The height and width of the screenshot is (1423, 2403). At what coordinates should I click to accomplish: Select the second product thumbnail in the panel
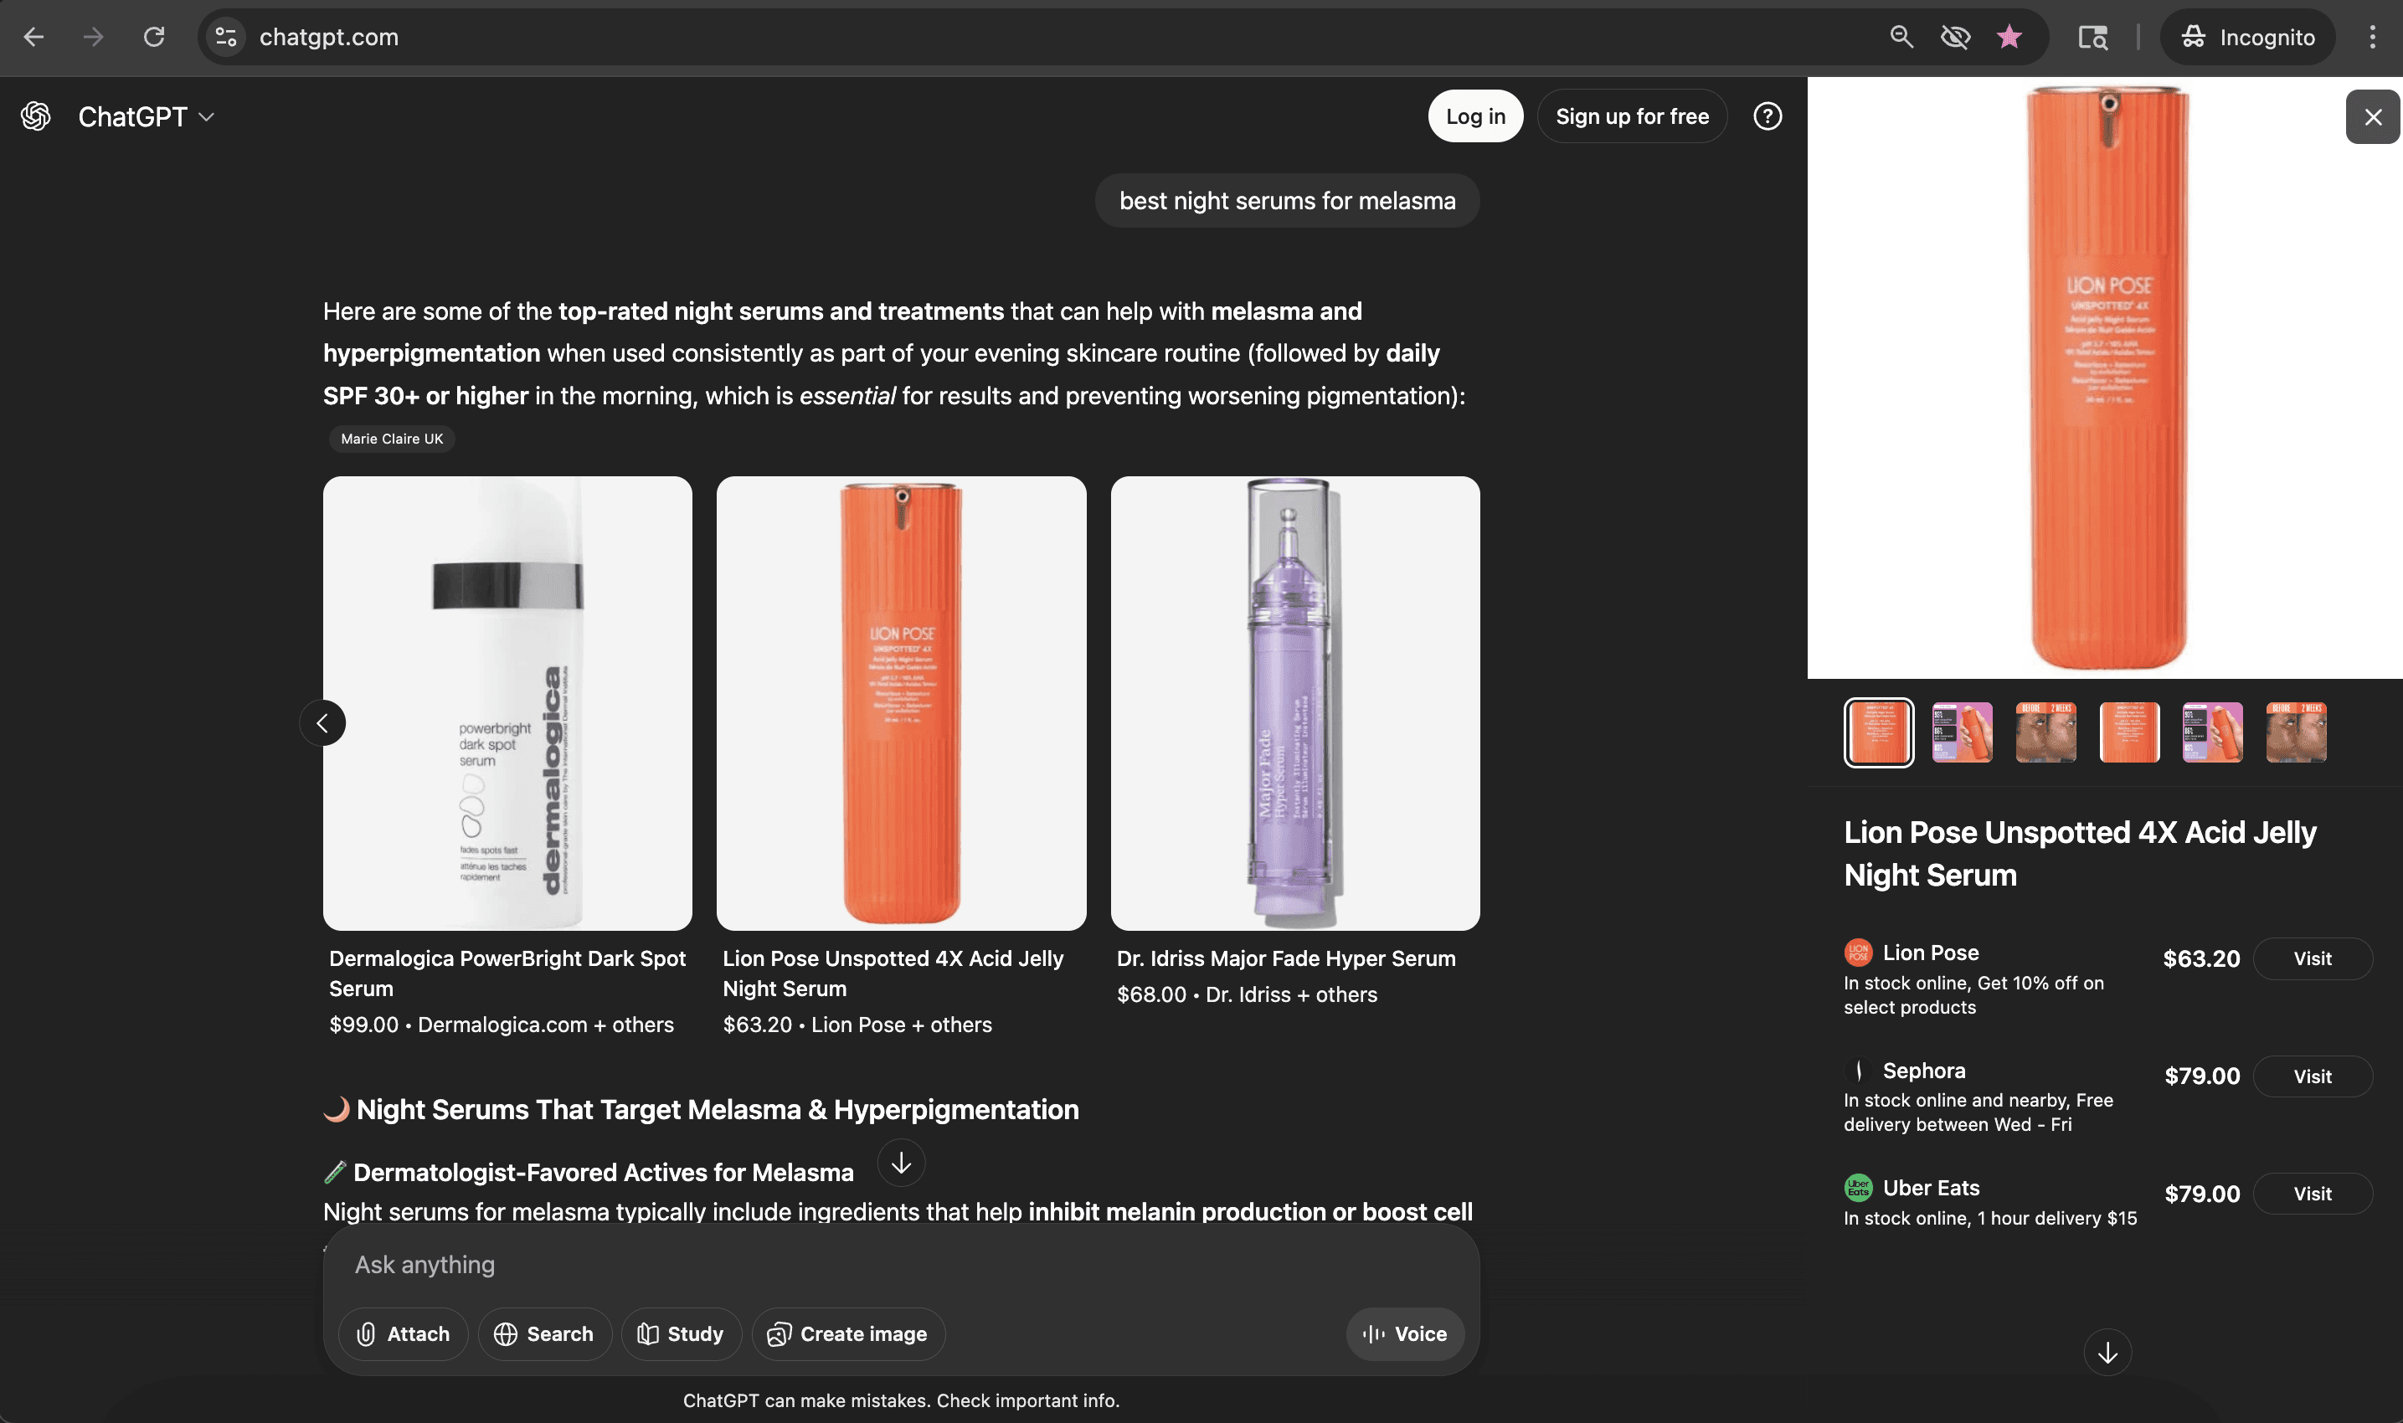(x=1962, y=732)
